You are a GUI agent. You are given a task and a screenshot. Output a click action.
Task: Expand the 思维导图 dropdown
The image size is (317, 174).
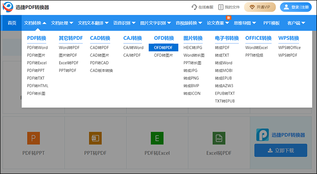point(245,23)
